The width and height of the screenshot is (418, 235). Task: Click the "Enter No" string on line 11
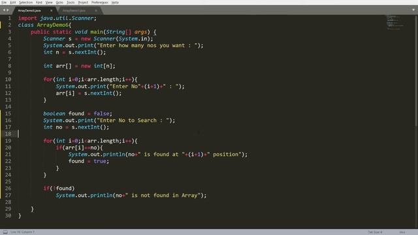coord(125,86)
